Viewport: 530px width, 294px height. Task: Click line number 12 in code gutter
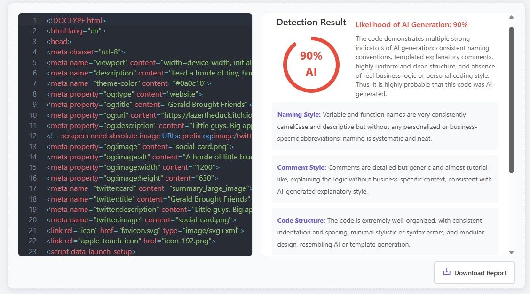click(x=33, y=136)
